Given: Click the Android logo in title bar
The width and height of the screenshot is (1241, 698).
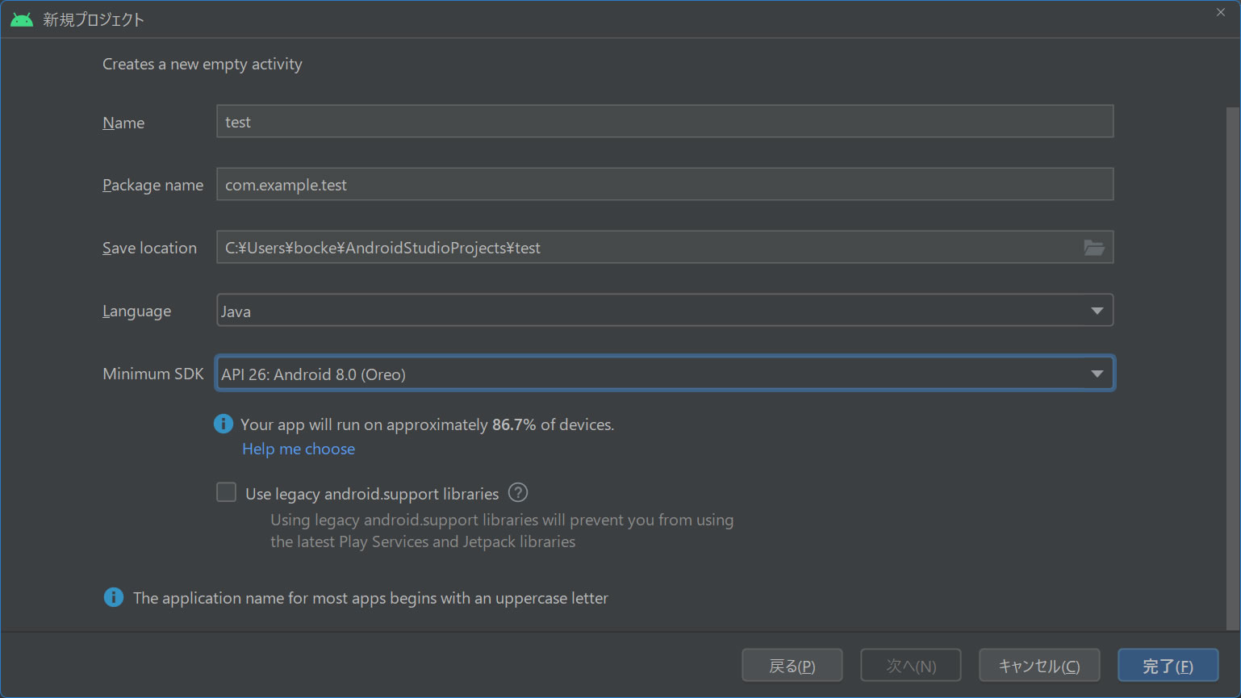Looking at the screenshot, I should pos(22,19).
